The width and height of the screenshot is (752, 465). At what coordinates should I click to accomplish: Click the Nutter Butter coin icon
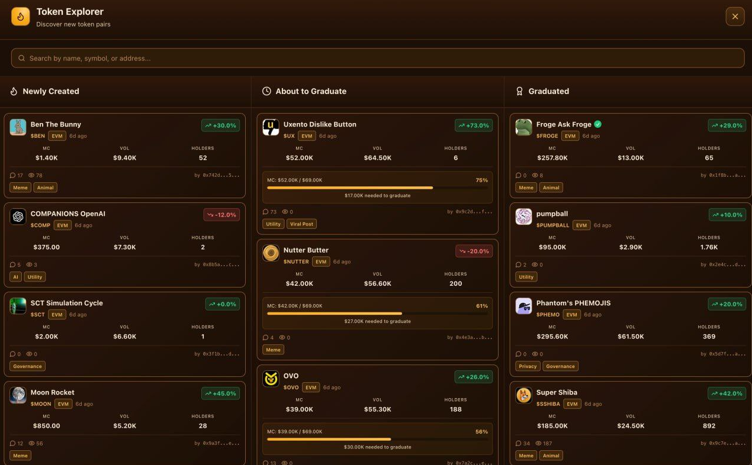271,253
